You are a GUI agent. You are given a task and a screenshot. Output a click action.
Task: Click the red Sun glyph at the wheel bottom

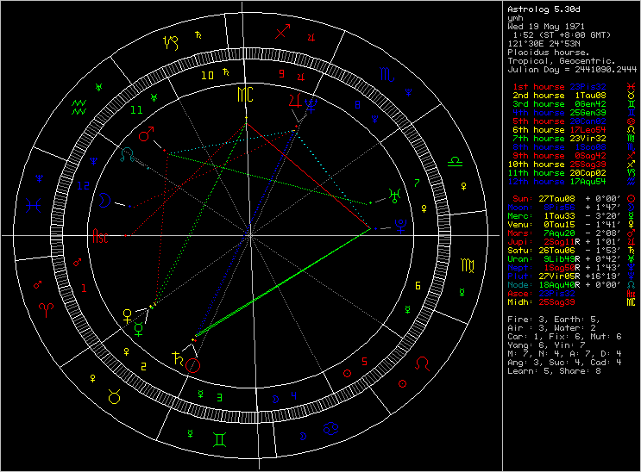(193, 364)
